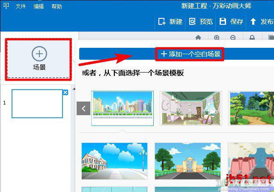The width and height of the screenshot is (274, 192).
Task: Click the 新建 toolbar button
Action: [x=170, y=22]
